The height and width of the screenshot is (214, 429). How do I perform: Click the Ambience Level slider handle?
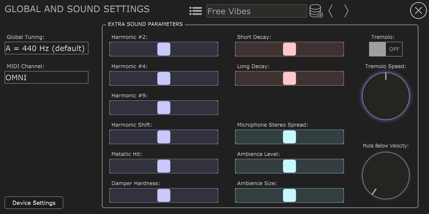[x=289, y=166]
